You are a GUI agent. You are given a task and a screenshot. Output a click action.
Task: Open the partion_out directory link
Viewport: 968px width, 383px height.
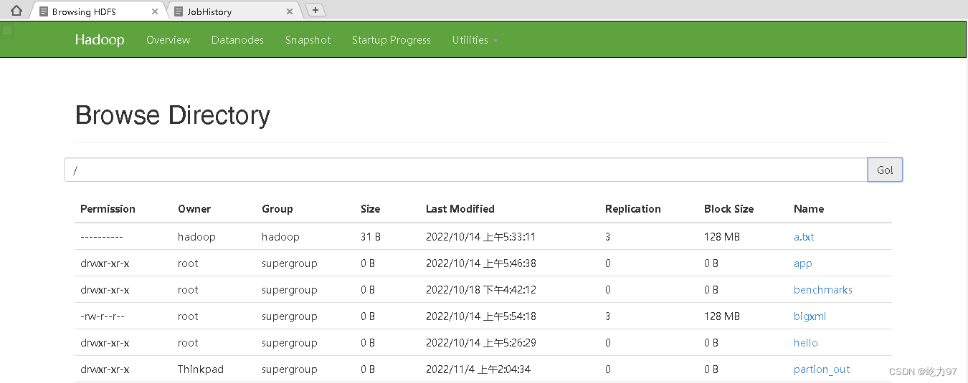(822, 369)
